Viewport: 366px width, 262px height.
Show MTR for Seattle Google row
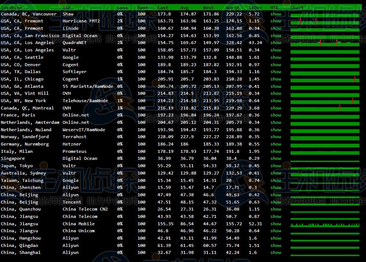coord(276,57)
